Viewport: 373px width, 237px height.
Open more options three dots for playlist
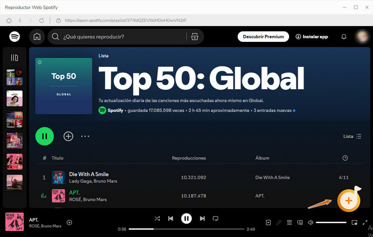click(85, 136)
